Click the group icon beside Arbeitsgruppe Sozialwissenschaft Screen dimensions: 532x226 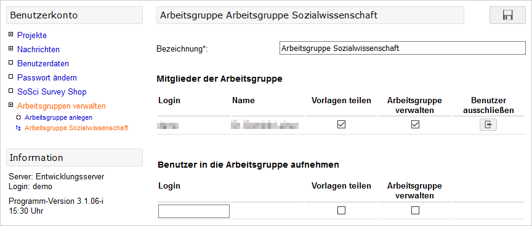[19, 128]
